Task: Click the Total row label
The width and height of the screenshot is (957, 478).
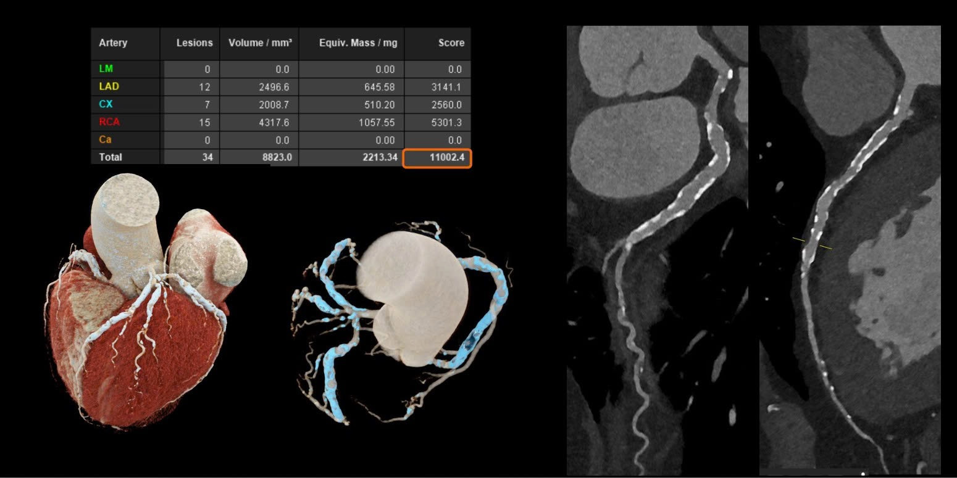Action: coord(111,157)
